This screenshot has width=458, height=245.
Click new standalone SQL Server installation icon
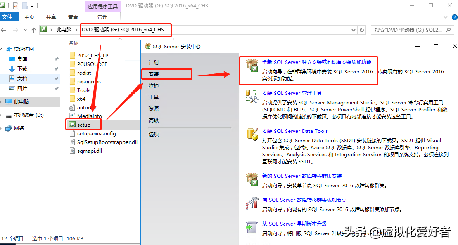point(252,65)
